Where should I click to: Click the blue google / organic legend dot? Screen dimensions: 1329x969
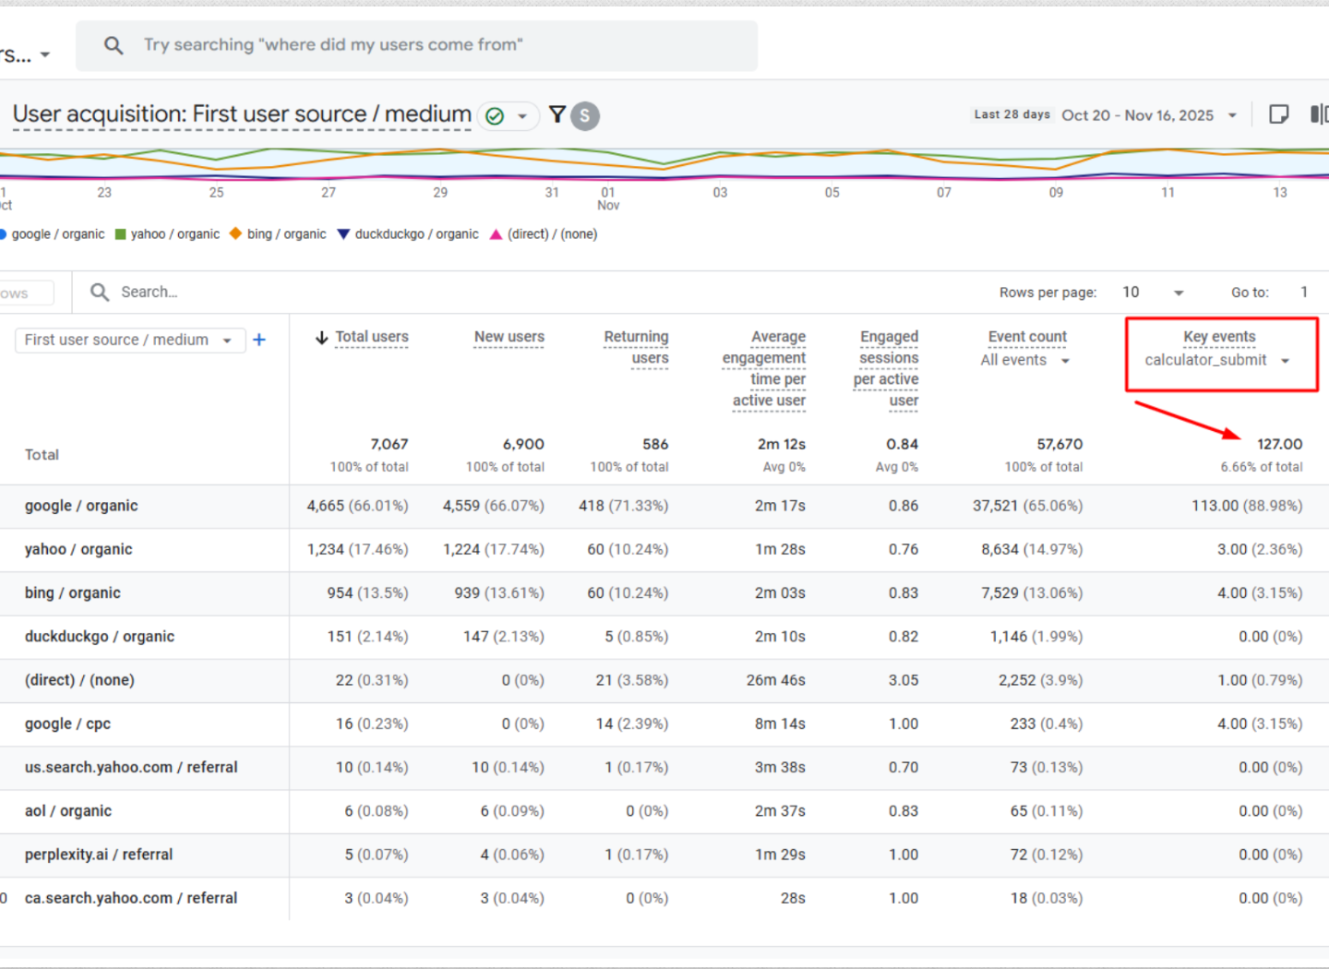coord(3,234)
